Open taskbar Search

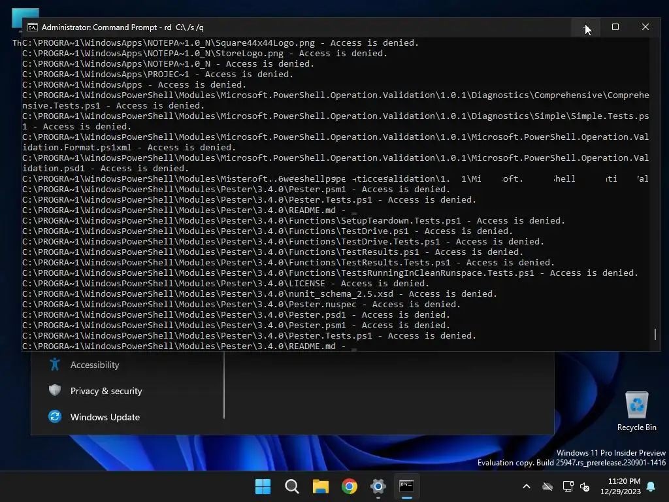292,486
